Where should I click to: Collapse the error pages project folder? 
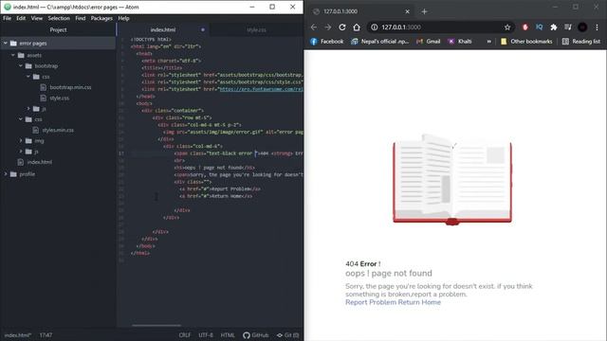[6, 44]
